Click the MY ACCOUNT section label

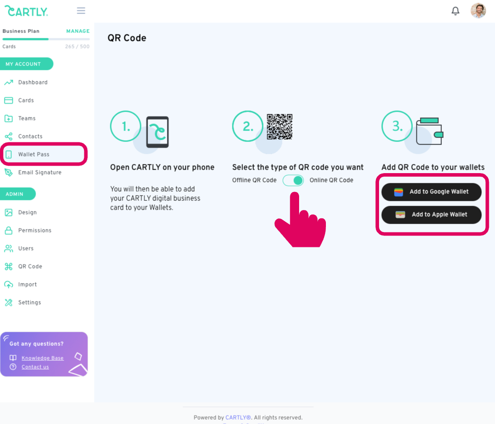pos(23,64)
